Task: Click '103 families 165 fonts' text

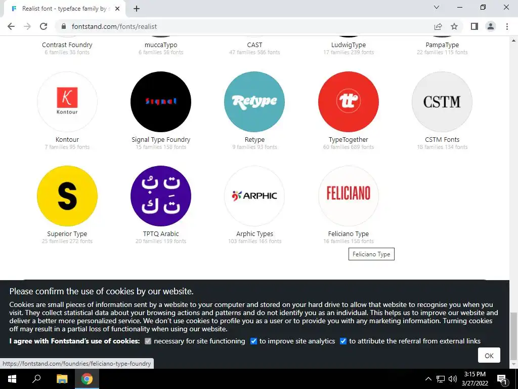Action: 254,241
